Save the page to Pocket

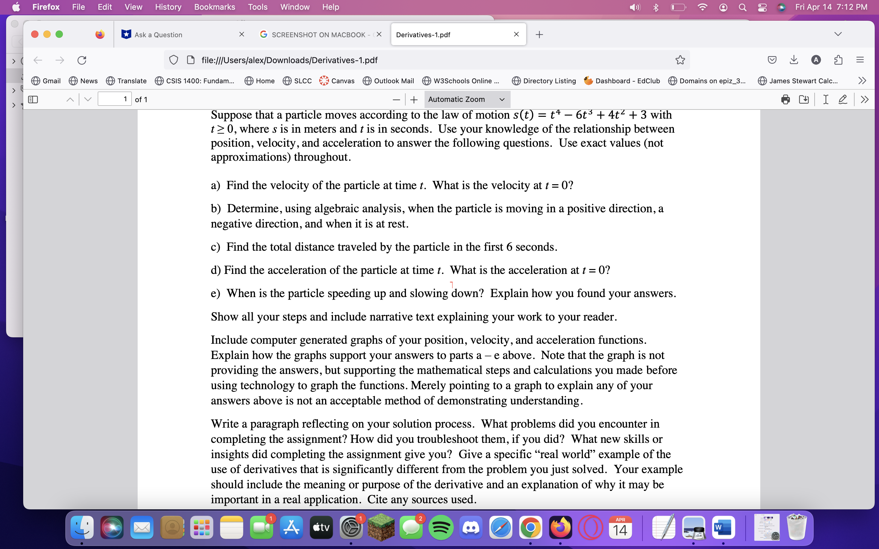772,60
